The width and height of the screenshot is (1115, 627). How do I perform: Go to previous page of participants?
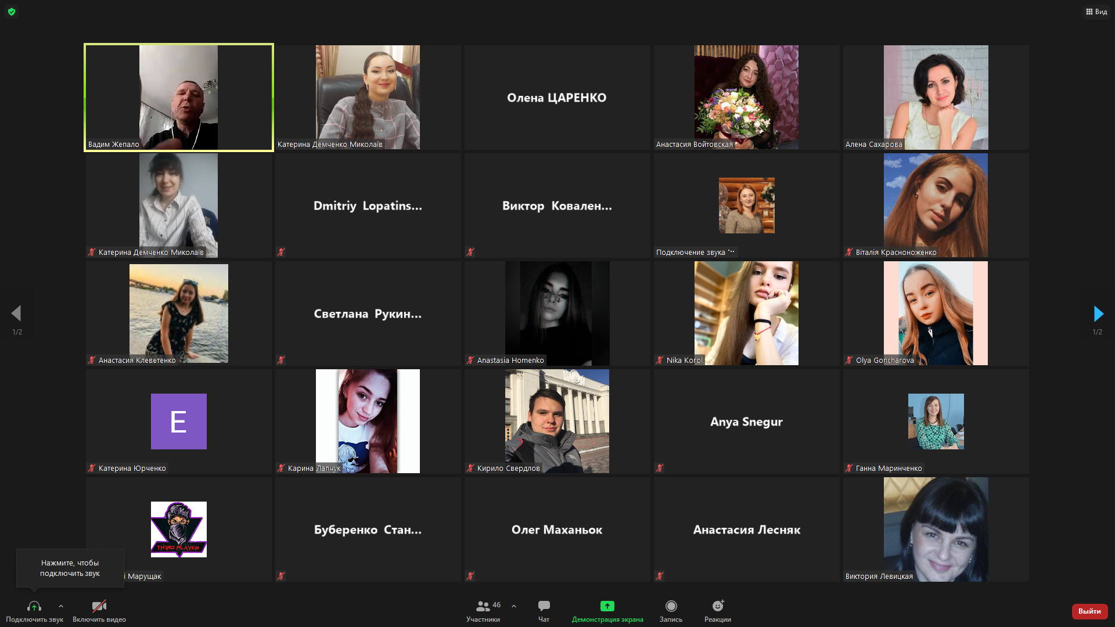16,314
